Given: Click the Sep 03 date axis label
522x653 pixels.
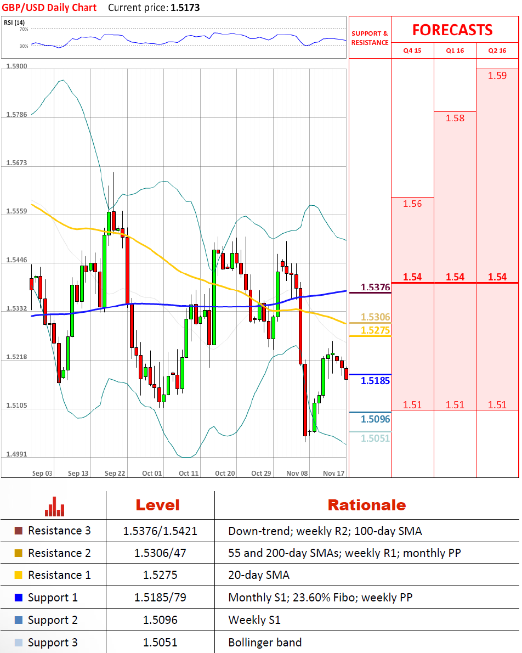Looking at the screenshot, I should pyautogui.click(x=42, y=473).
